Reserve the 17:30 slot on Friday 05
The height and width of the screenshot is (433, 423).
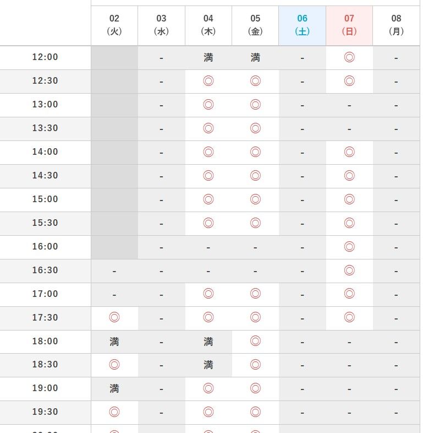(255, 317)
